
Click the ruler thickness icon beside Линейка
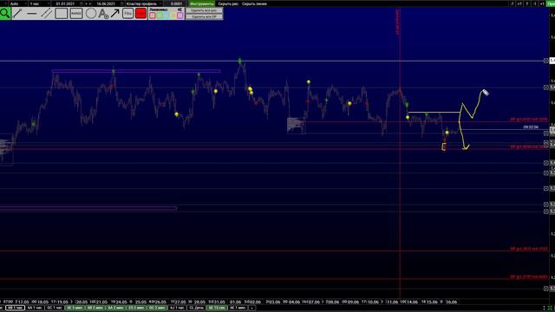pyautogui.click(x=180, y=10)
